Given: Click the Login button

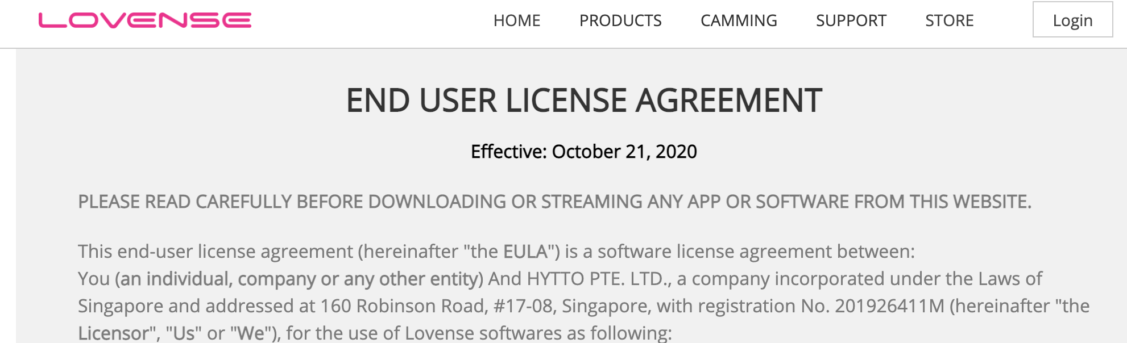Looking at the screenshot, I should tap(1072, 20).
